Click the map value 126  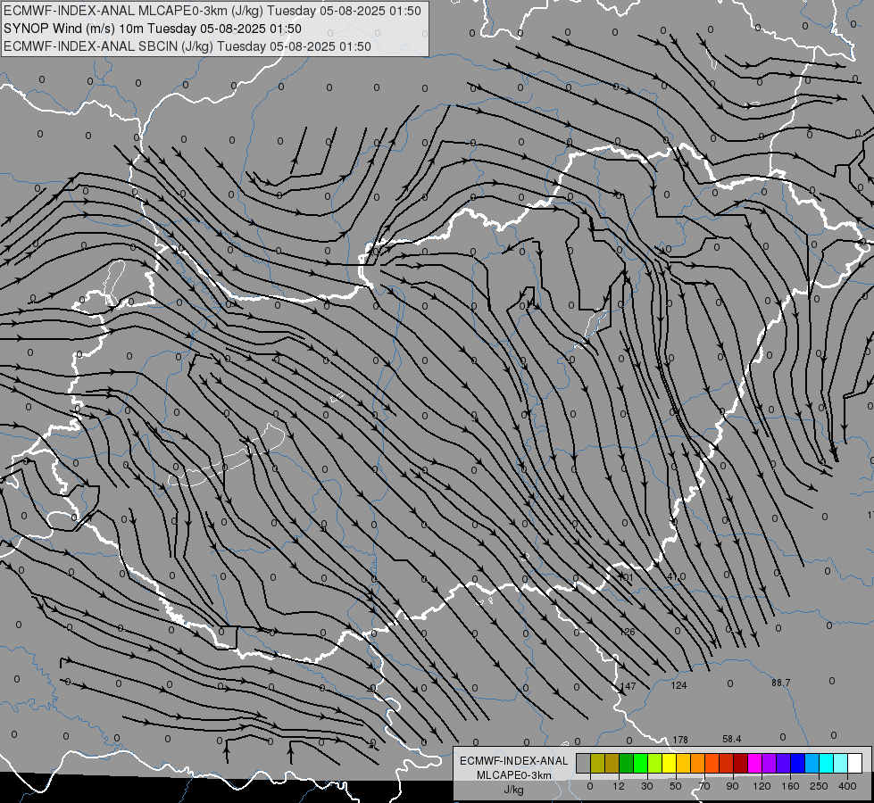point(628,632)
